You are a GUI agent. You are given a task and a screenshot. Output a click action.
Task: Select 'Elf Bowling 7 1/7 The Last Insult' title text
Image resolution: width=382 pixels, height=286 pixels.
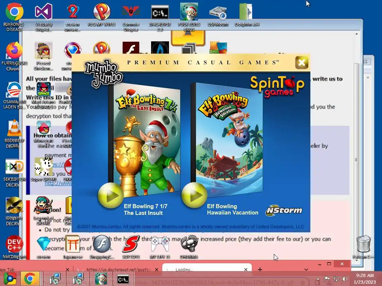click(145, 210)
